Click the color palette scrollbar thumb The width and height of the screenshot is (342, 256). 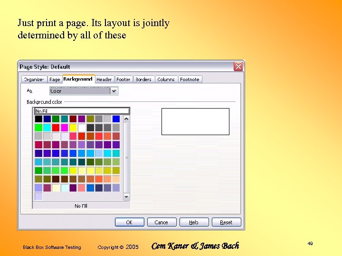click(126, 158)
